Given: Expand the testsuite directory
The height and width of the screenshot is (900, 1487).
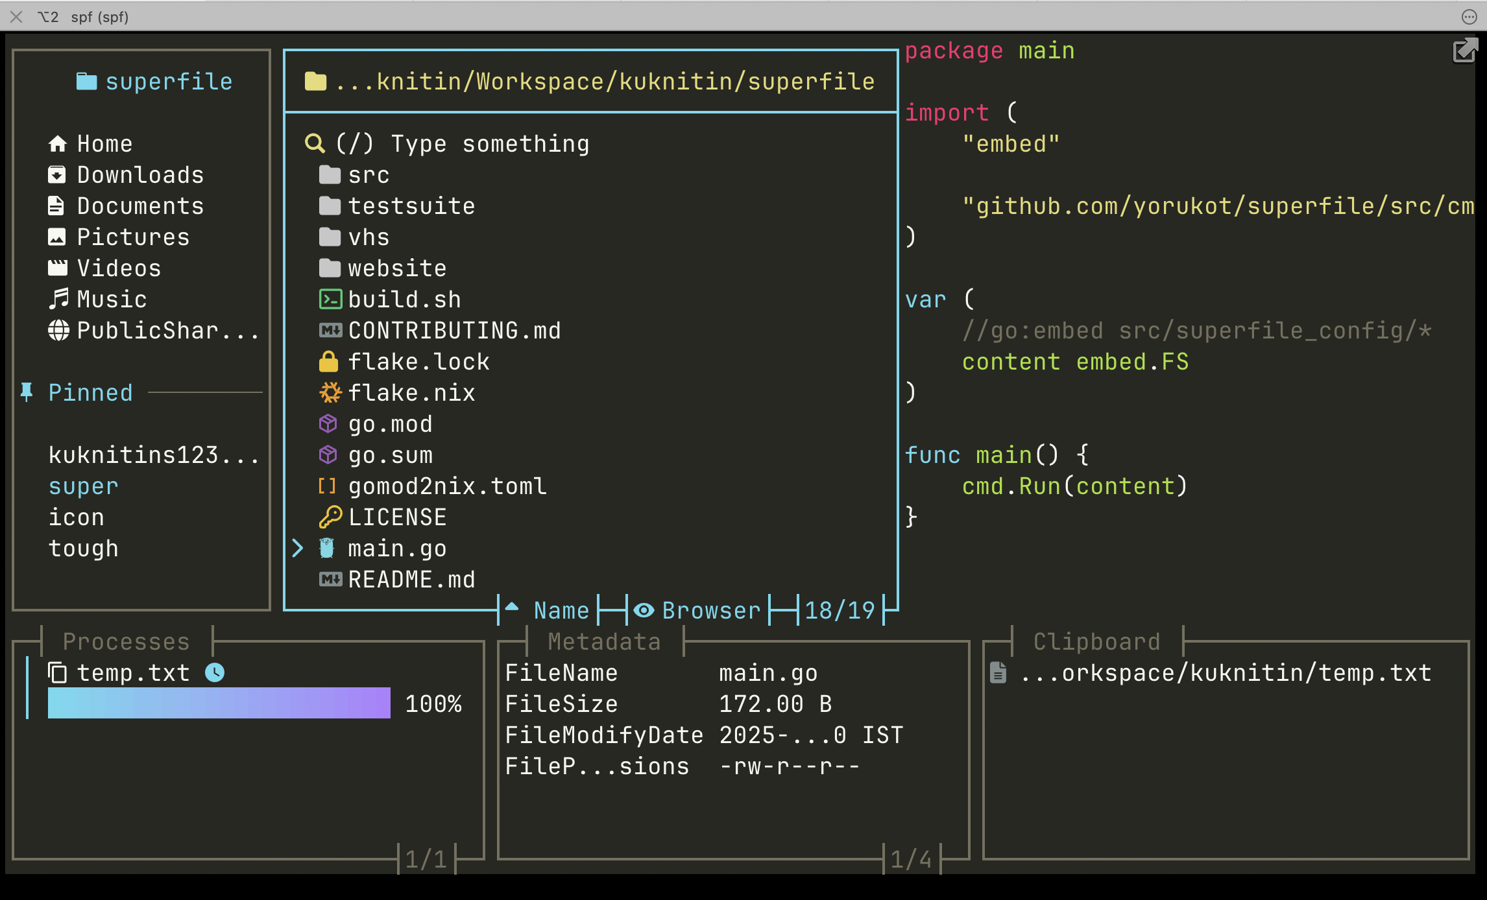Looking at the screenshot, I should 411,206.
